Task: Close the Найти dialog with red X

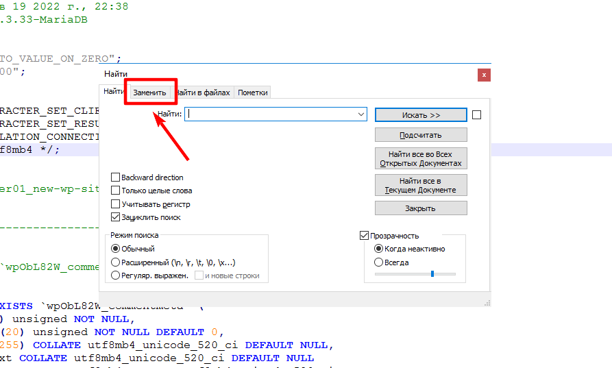Action: pos(484,75)
